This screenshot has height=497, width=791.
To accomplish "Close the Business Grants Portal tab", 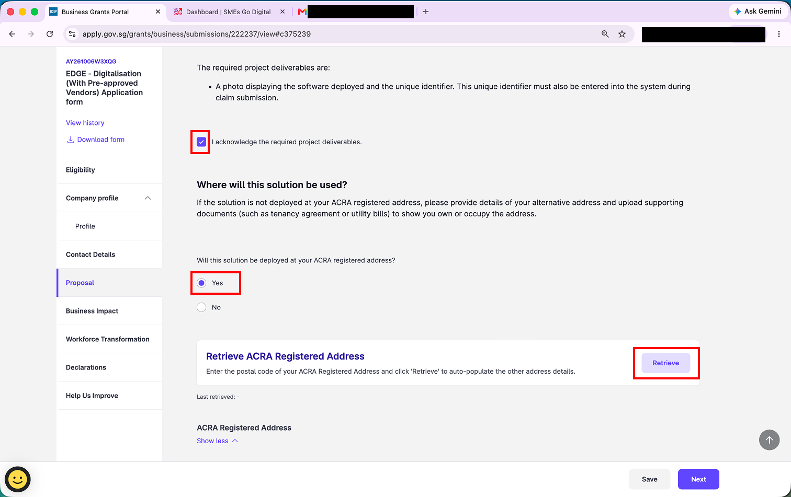I will pos(159,11).
